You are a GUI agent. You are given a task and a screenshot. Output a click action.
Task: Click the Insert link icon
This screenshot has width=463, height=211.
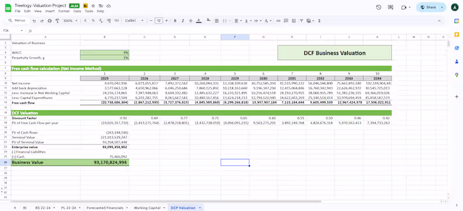click(278, 21)
